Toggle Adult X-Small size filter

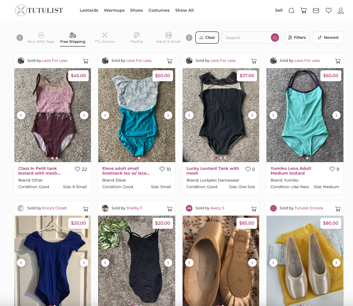coord(168,38)
